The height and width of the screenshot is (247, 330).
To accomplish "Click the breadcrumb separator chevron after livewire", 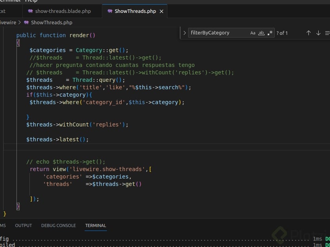I will 20,23.
